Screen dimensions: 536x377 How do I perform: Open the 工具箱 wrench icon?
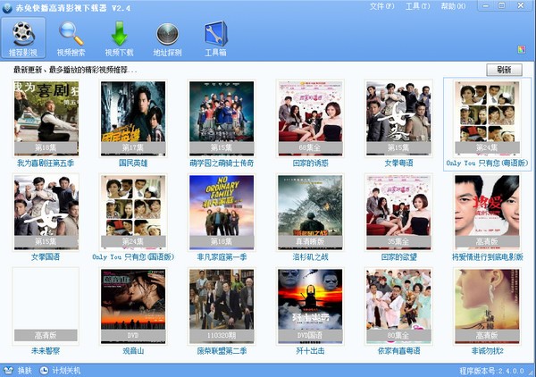(215, 33)
